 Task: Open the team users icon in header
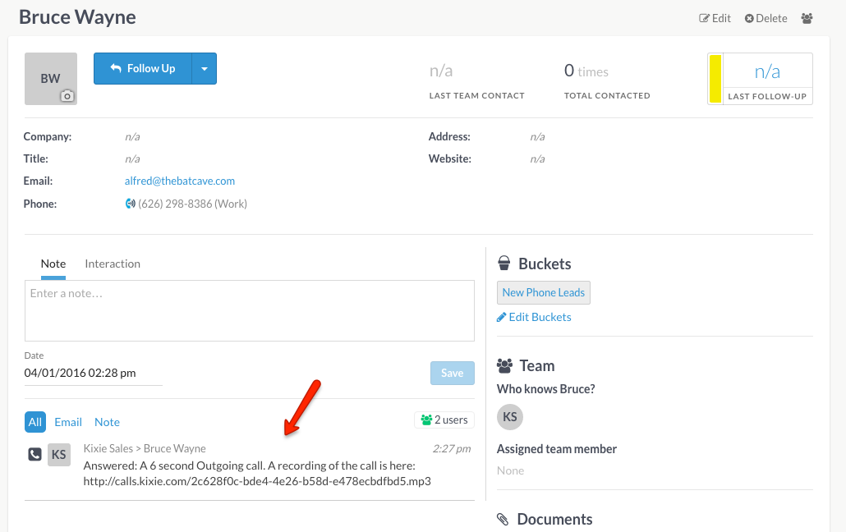pyautogui.click(x=807, y=18)
